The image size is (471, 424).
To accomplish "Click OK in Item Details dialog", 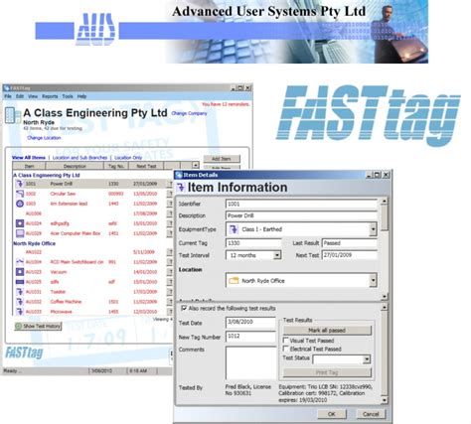I will click(332, 414).
